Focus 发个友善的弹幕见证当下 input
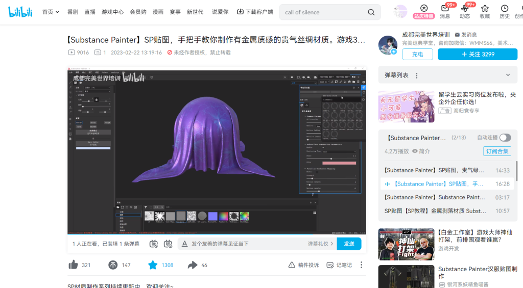 pos(247,244)
